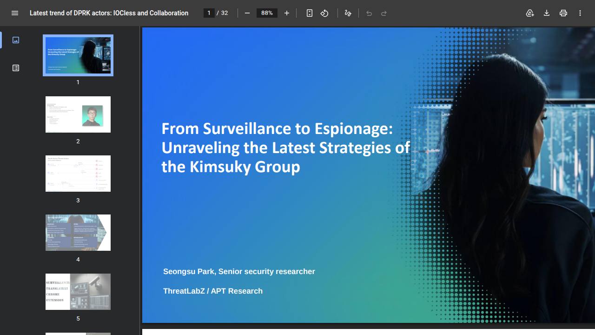Screen dimensions: 595x335
Task: Open the more actions three-dot menu
Action: 580,13
